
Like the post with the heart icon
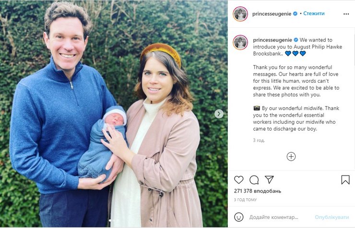click(x=238, y=180)
